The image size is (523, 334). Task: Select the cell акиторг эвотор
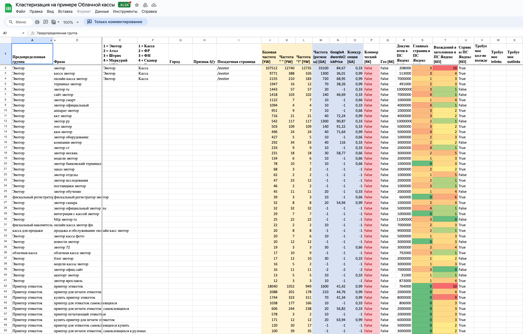point(77,275)
